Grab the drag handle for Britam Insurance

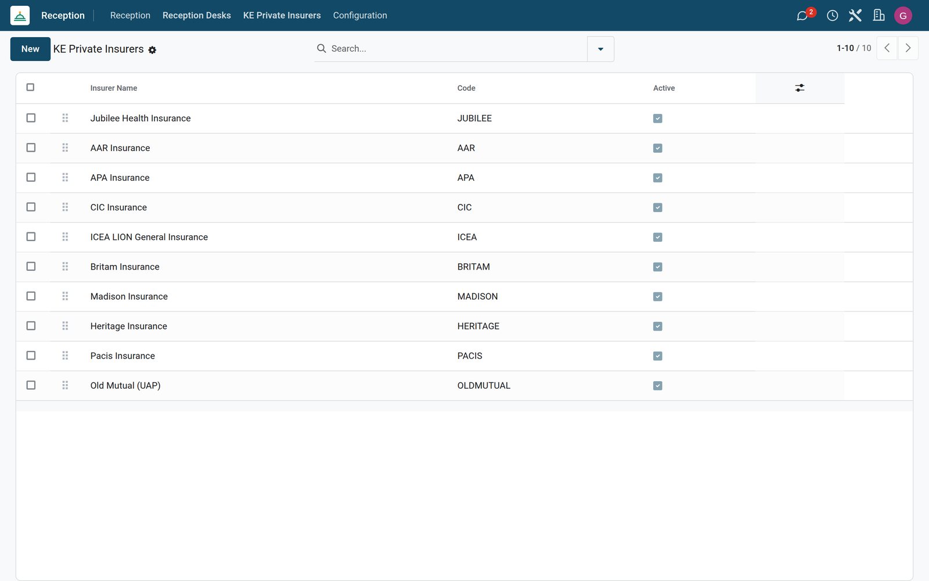click(65, 266)
